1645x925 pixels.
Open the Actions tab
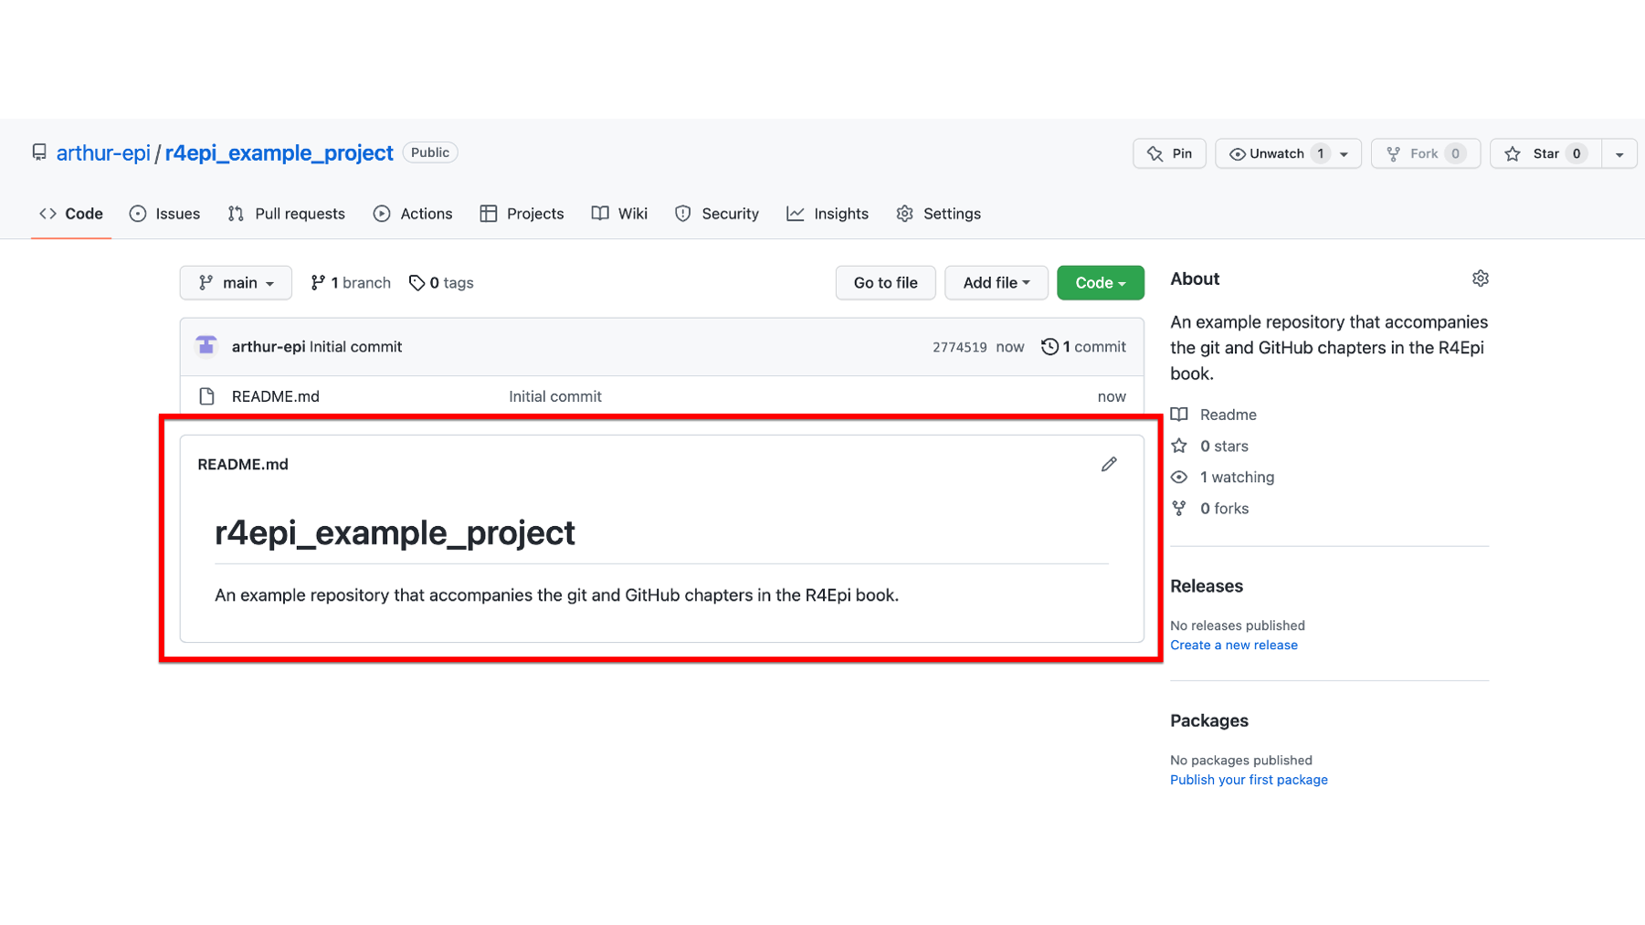pos(413,214)
